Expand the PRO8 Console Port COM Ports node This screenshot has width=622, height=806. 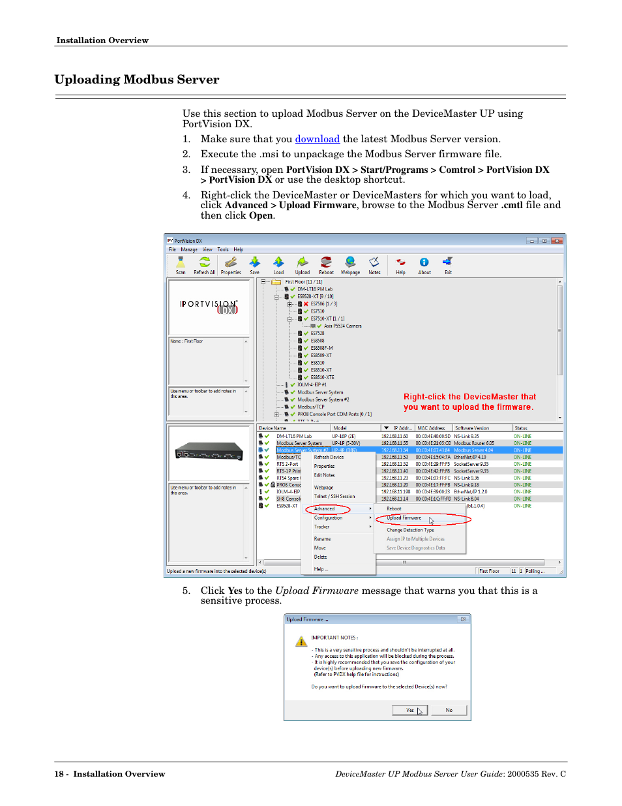(x=276, y=414)
